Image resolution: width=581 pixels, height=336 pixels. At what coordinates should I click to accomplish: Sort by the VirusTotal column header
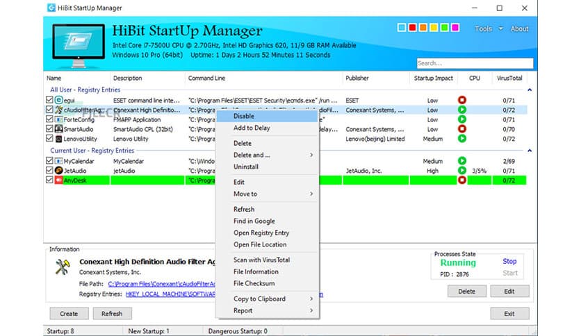click(x=509, y=78)
